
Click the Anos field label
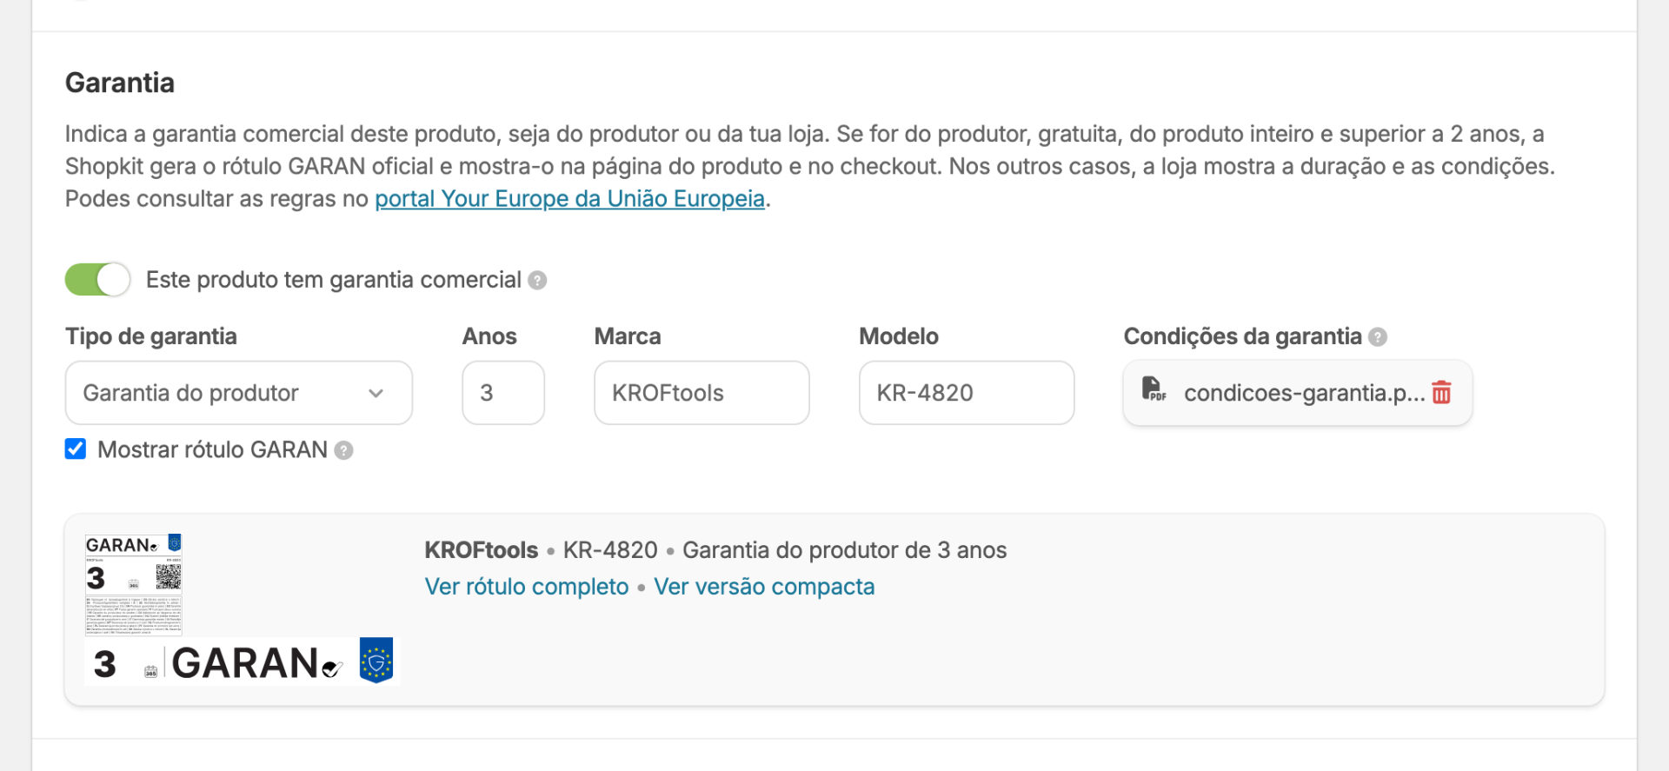tap(489, 336)
